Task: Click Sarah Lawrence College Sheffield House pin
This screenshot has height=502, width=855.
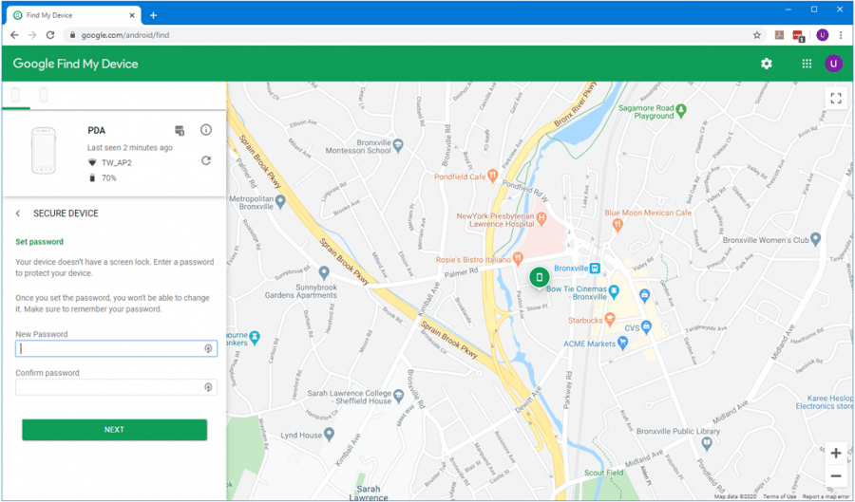Action: (399, 397)
